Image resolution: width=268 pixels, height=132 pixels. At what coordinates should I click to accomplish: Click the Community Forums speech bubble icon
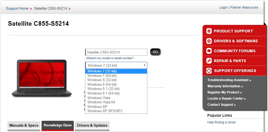(x=209, y=51)
